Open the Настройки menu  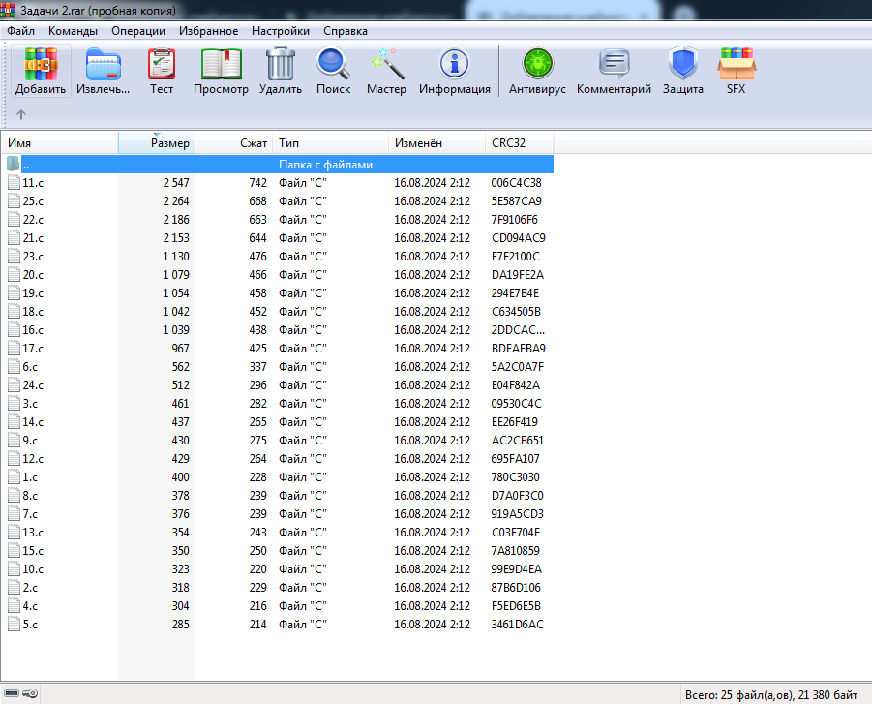280,31
